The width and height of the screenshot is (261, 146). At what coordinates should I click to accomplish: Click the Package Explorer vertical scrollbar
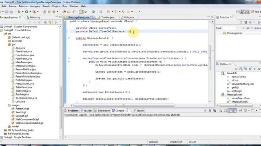60,107
